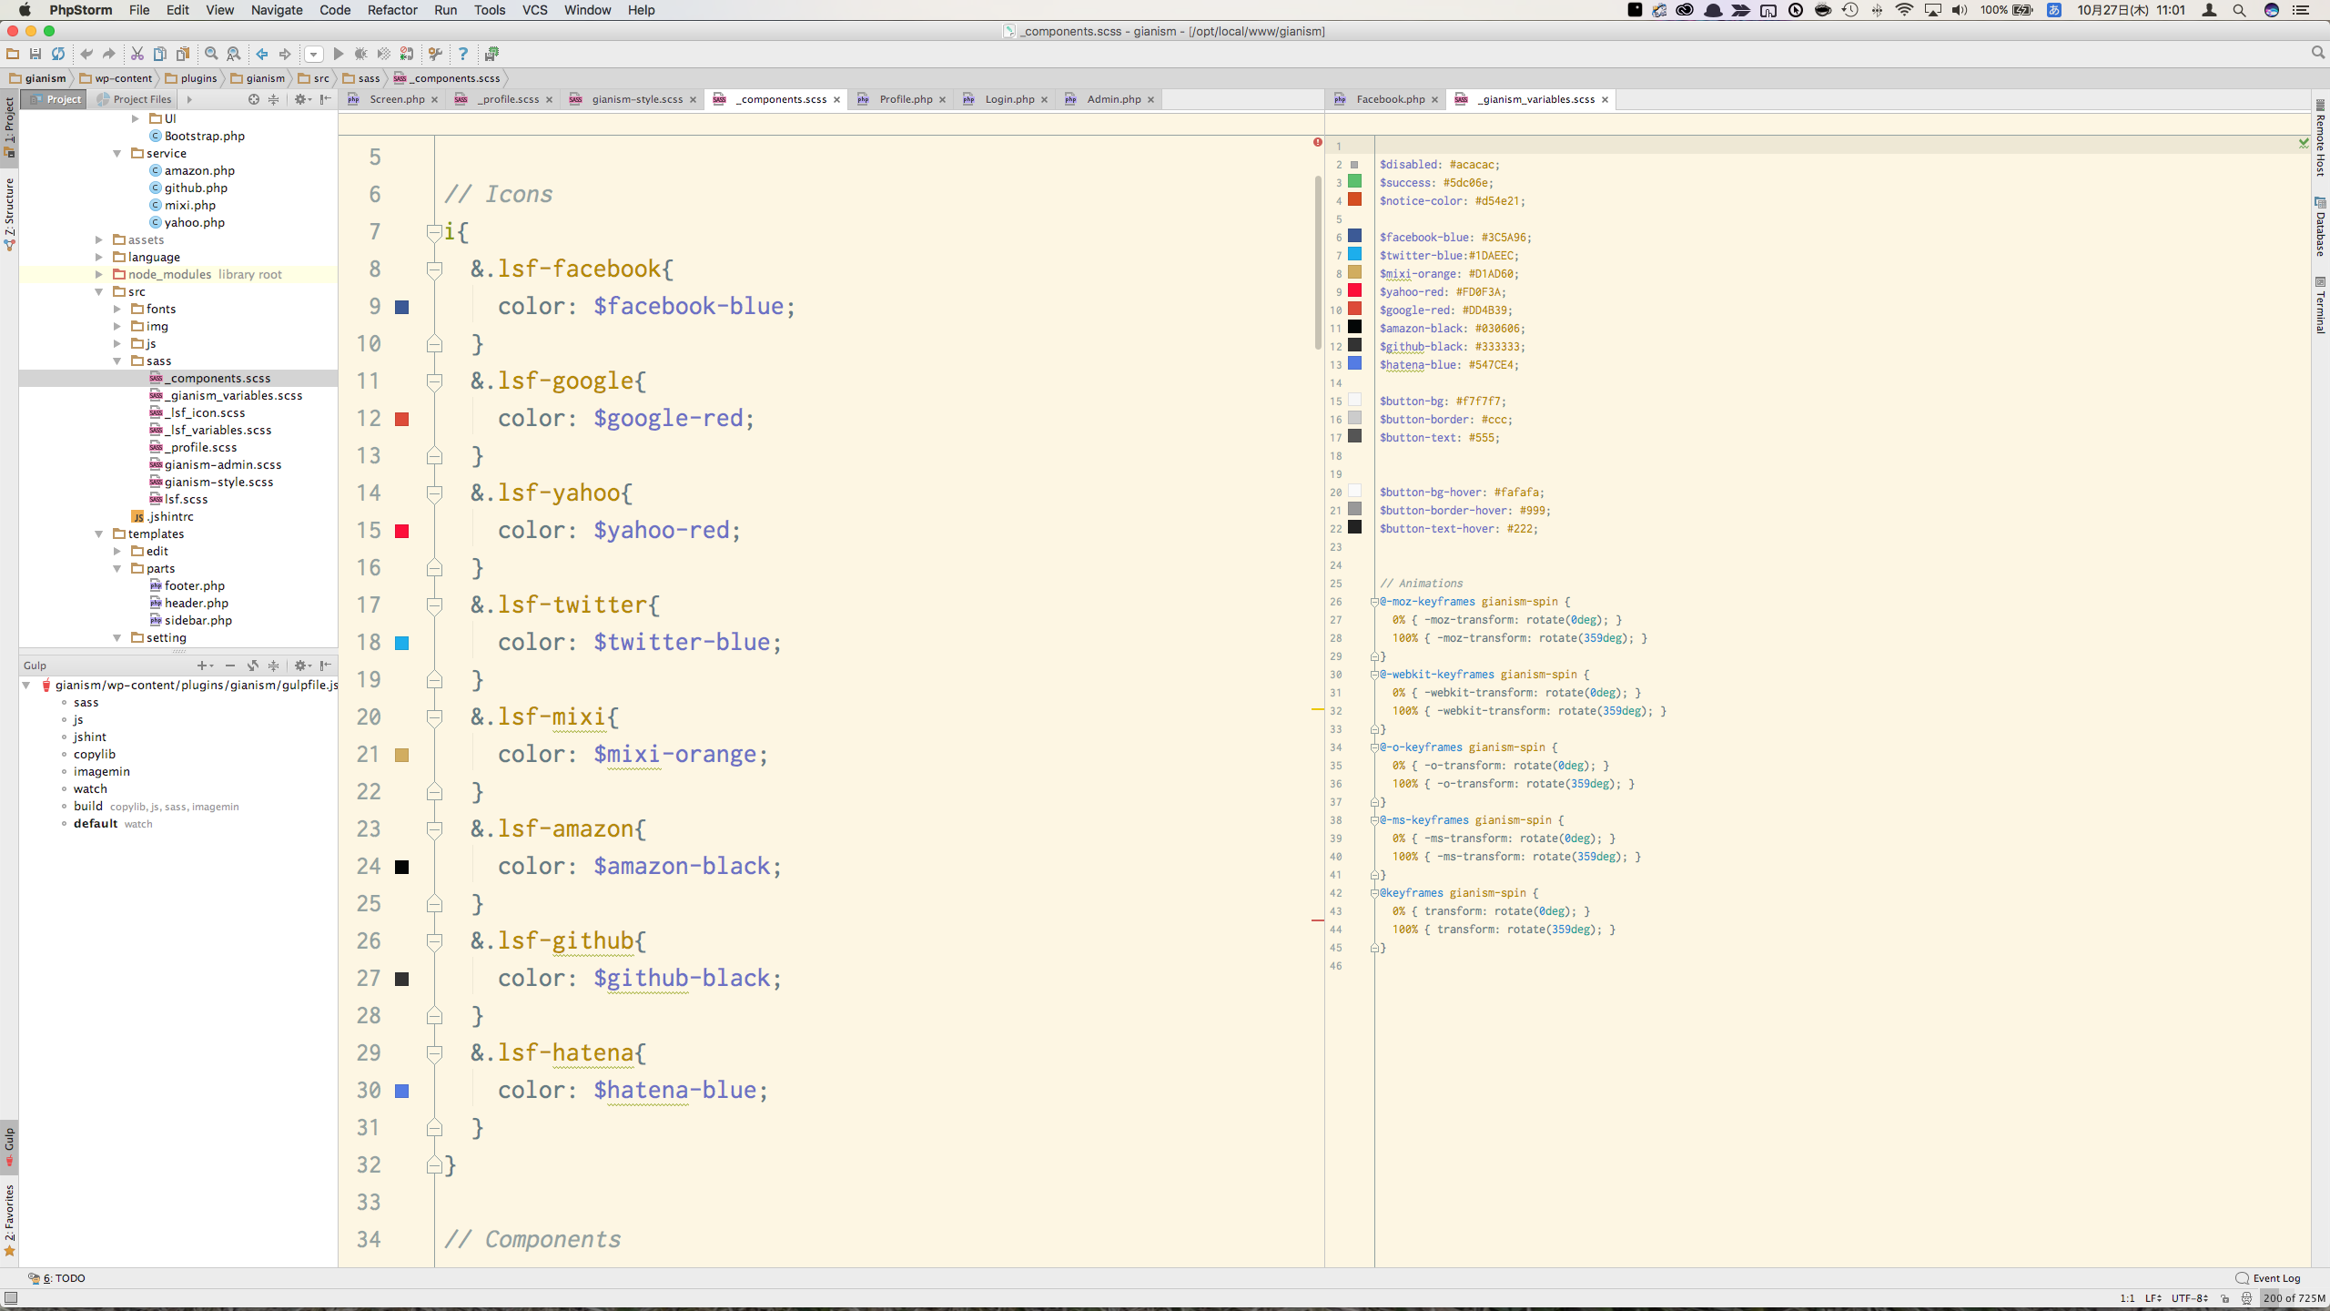This screenshot has height=1311, width=2330.
Task: Click the Settings wrench icon in toolbar
Action: click(x=435, y=54)
